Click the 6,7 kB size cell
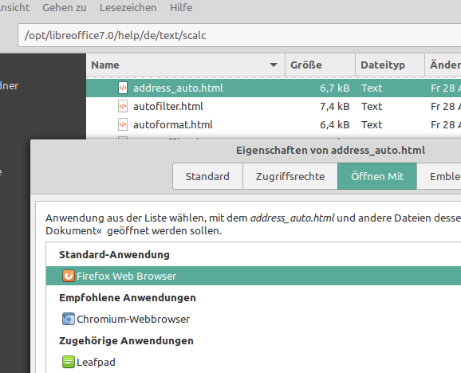 pyautogui.click(x=334, y=88)
